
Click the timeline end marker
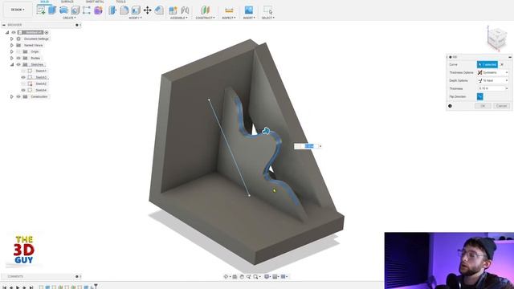pos(96,287)
